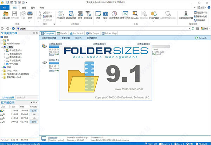Image resolution: width=211 pixels, height=145 pixels.
Task: Click drive C: blue usage bar in Computer view
Action: click(54, 47)
